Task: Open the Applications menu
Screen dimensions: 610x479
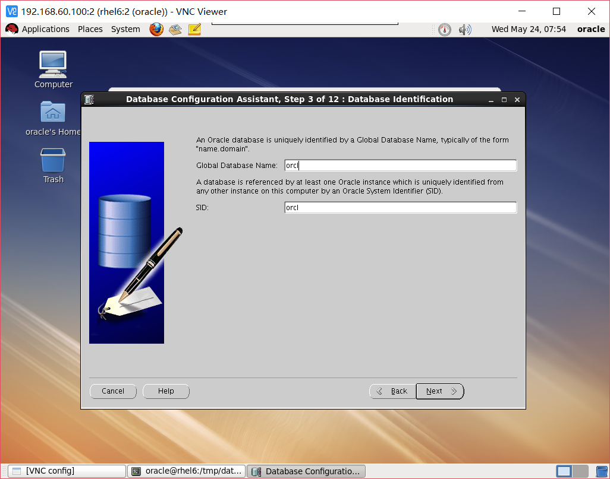Action: [x=45, y=29]
